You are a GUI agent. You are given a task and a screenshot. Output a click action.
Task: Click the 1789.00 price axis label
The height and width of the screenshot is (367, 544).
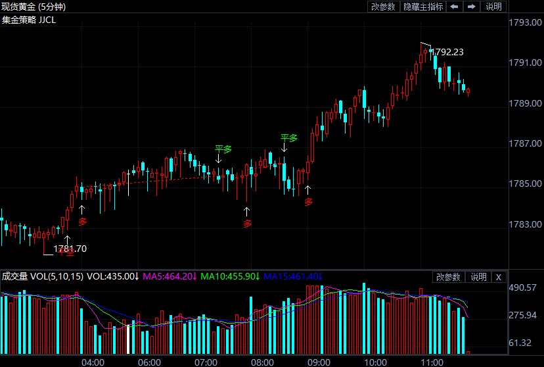coord(525,103)
